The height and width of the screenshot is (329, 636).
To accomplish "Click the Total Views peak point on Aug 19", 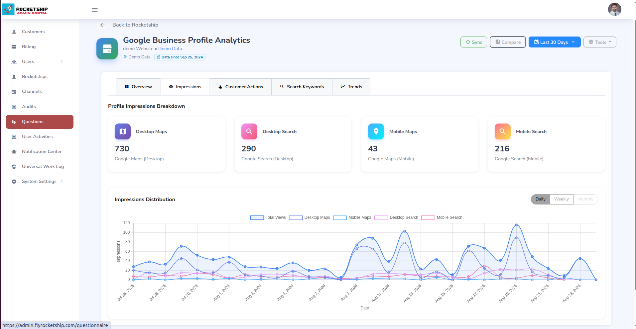I will [x=516, y=225].
